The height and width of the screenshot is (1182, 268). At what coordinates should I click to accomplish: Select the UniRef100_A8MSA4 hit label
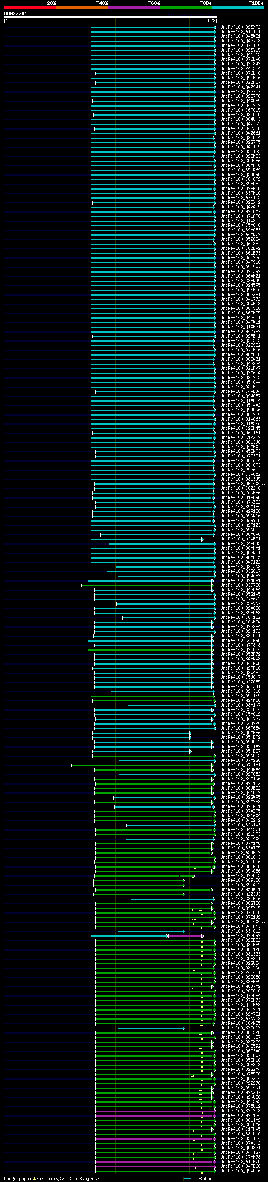point(240,1042)
